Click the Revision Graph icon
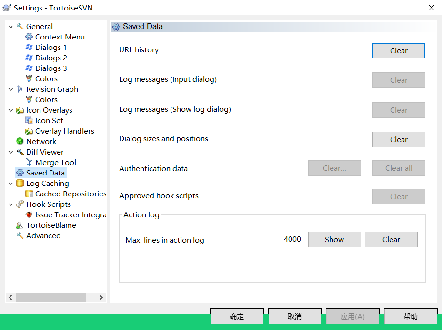Viewport: 442px width, 330px height. pos(20,89)
